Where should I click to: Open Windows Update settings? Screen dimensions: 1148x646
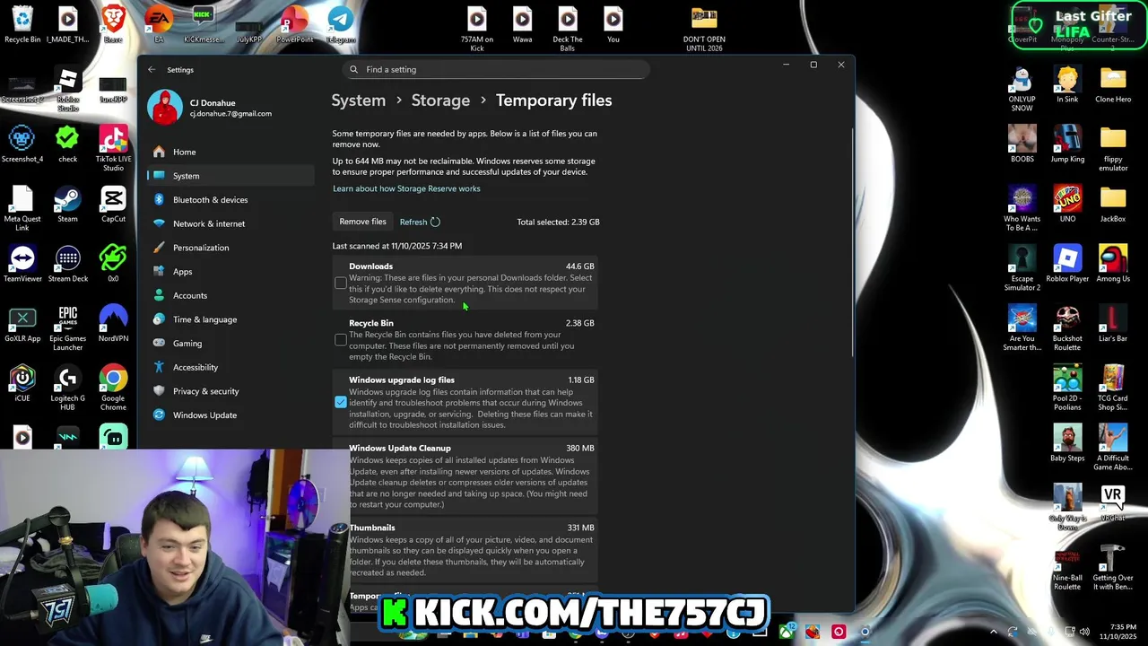(x=230, y=415)
